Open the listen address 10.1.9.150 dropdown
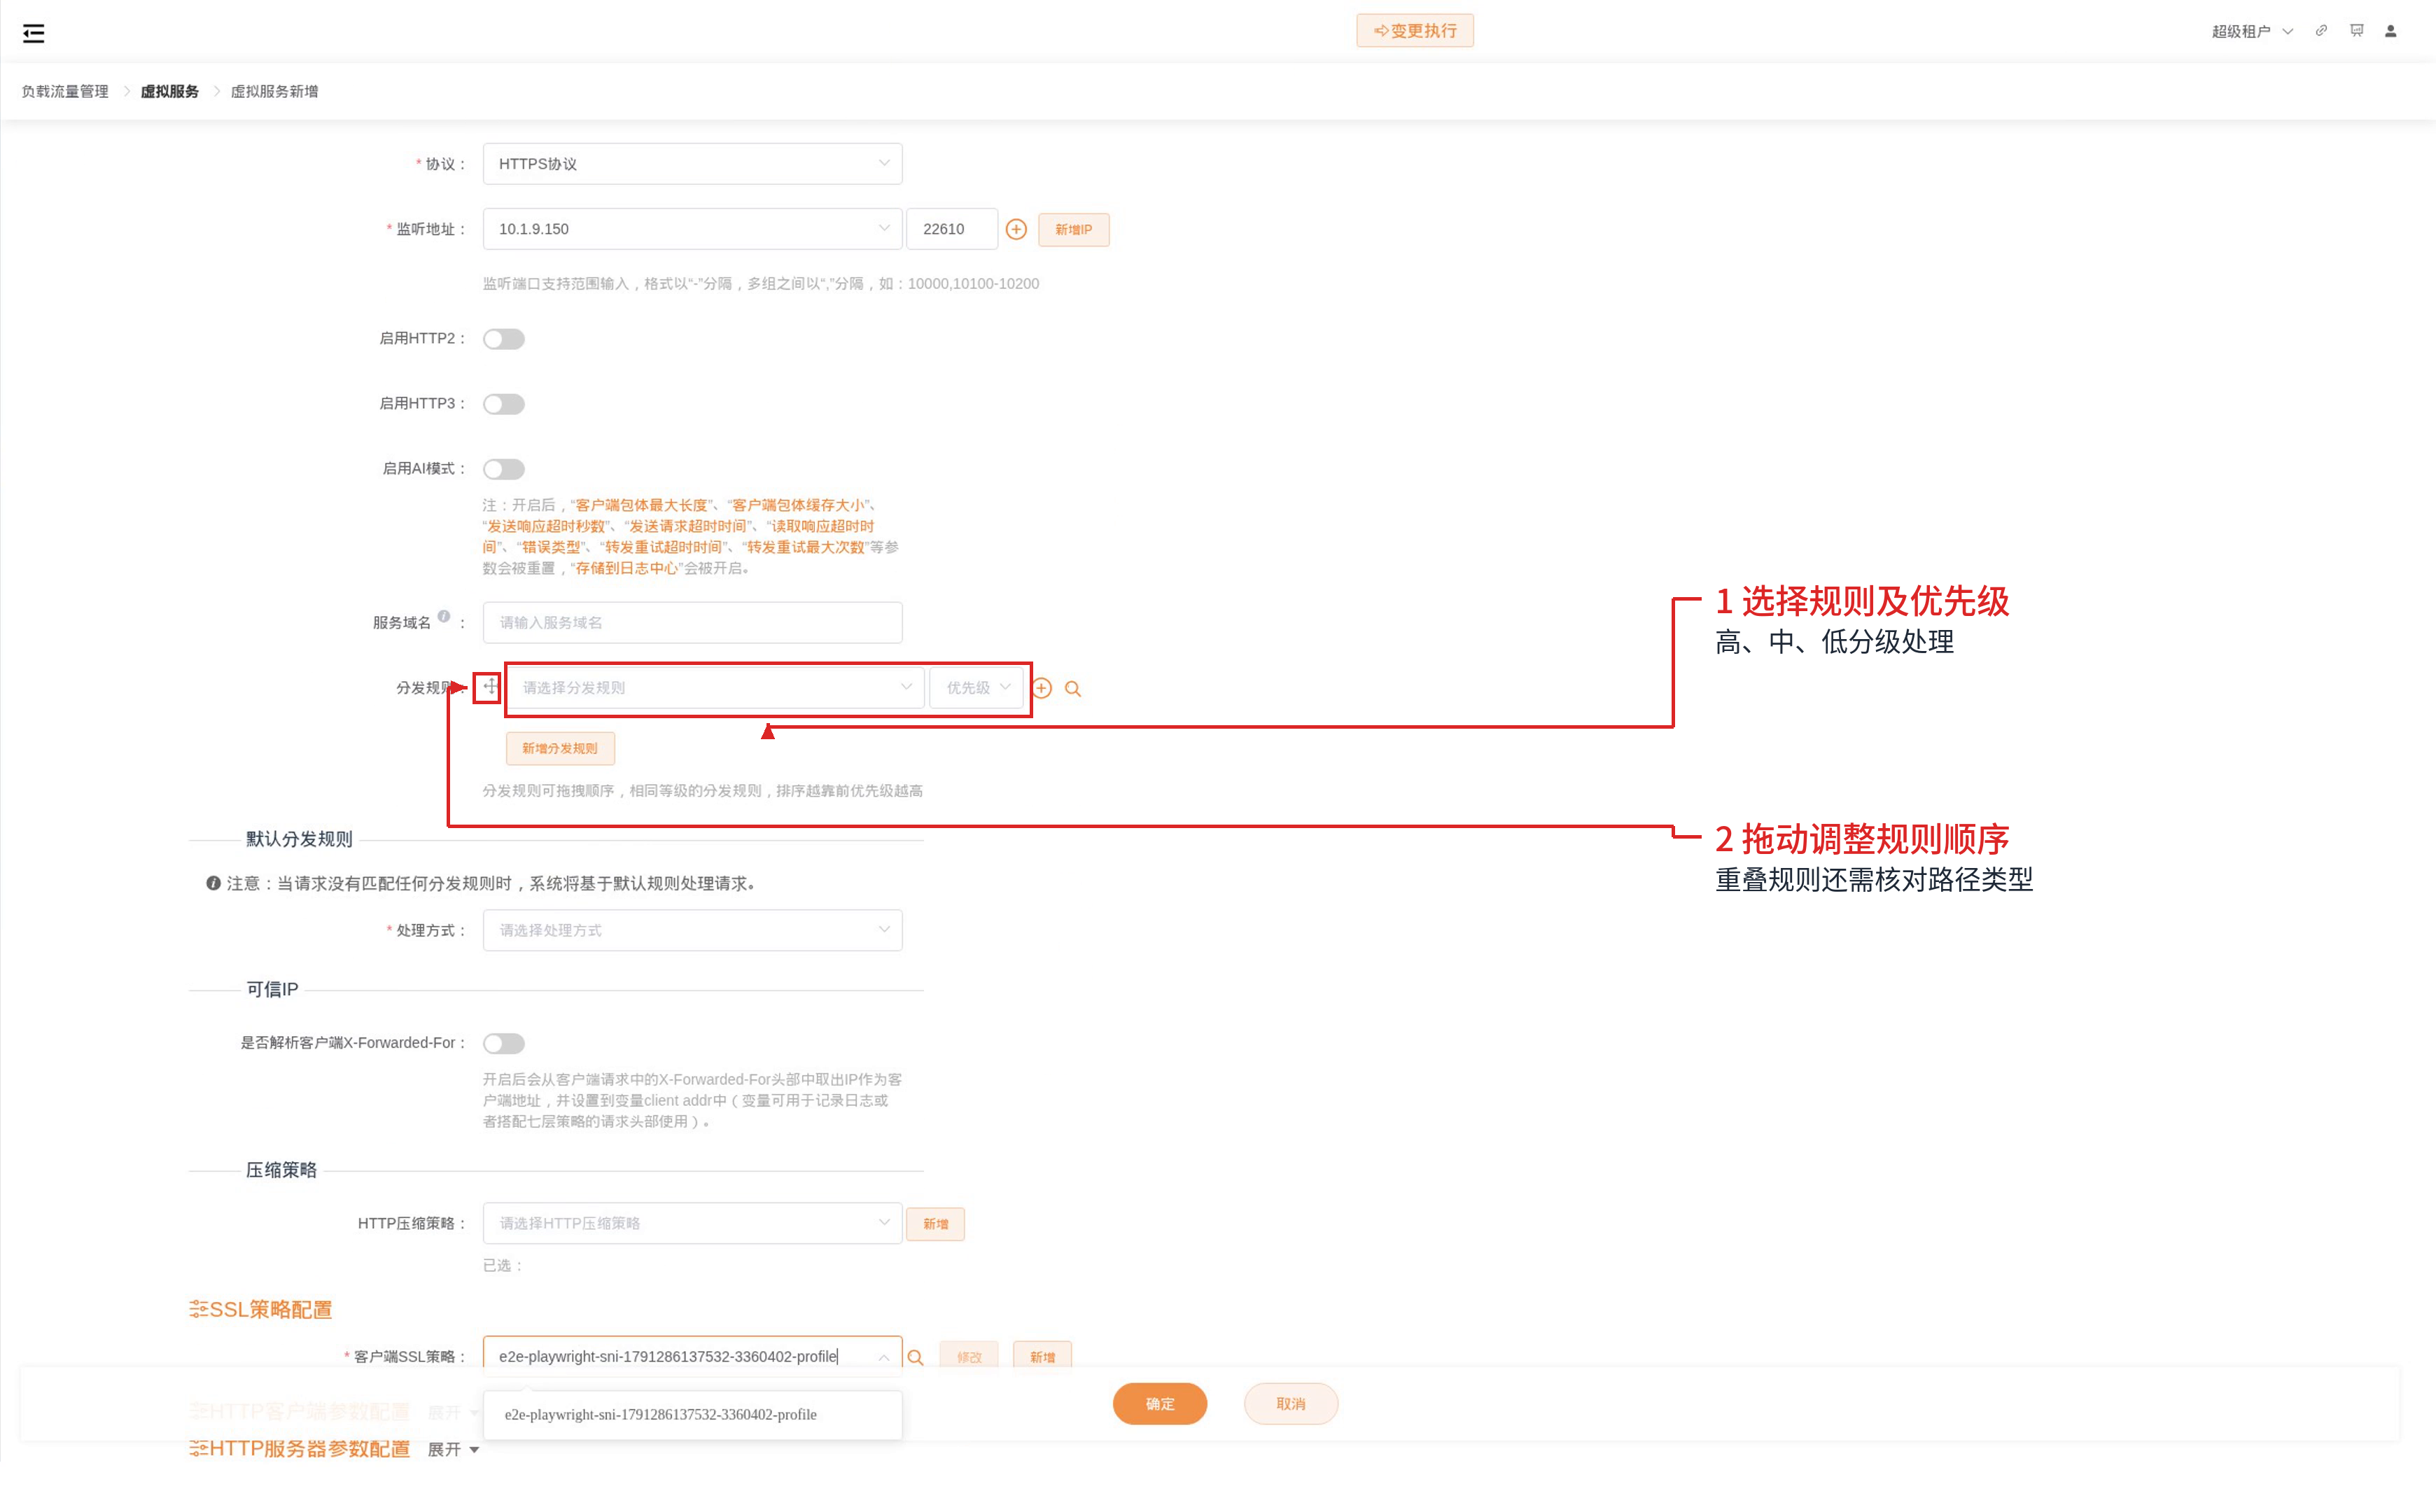 pyautogui.click(x=692, y=229)
